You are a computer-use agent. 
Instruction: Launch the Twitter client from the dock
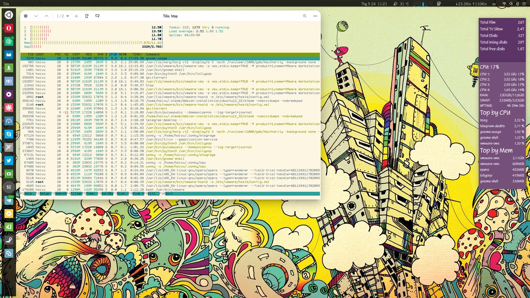(9, 161)
